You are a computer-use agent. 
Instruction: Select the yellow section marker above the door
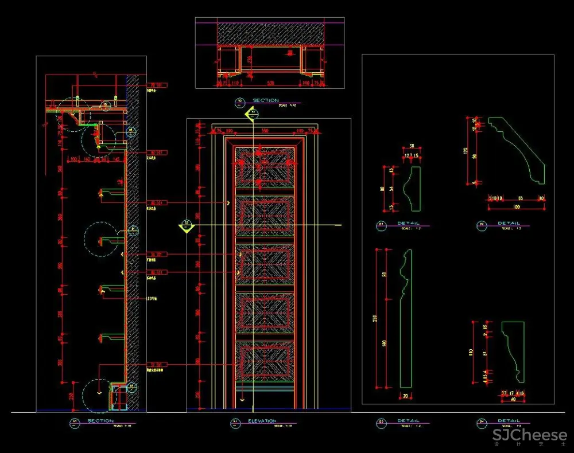pos(251,115)
